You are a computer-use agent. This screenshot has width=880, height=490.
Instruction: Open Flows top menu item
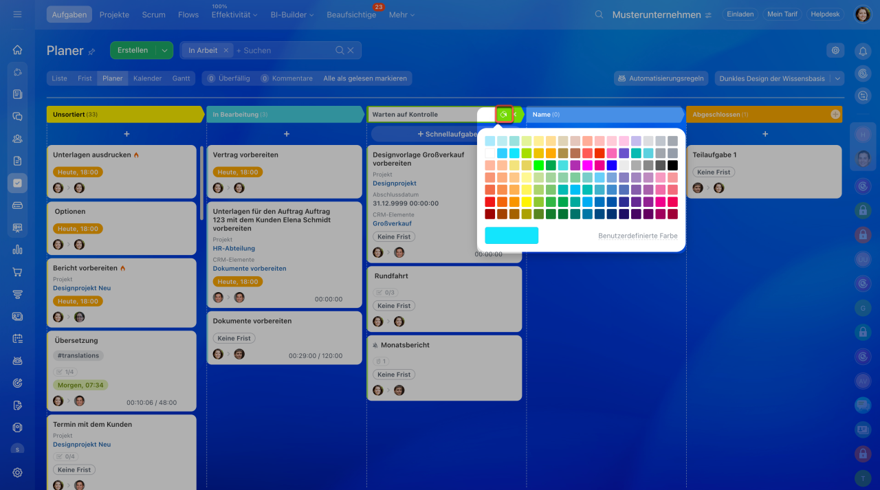[188, 14]
